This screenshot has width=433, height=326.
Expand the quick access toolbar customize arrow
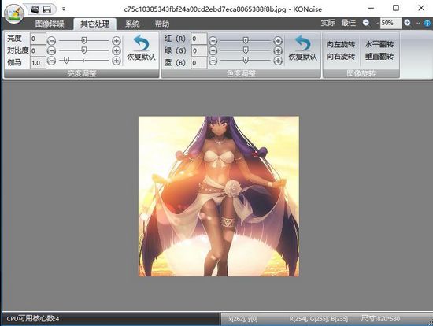[64, 9]
